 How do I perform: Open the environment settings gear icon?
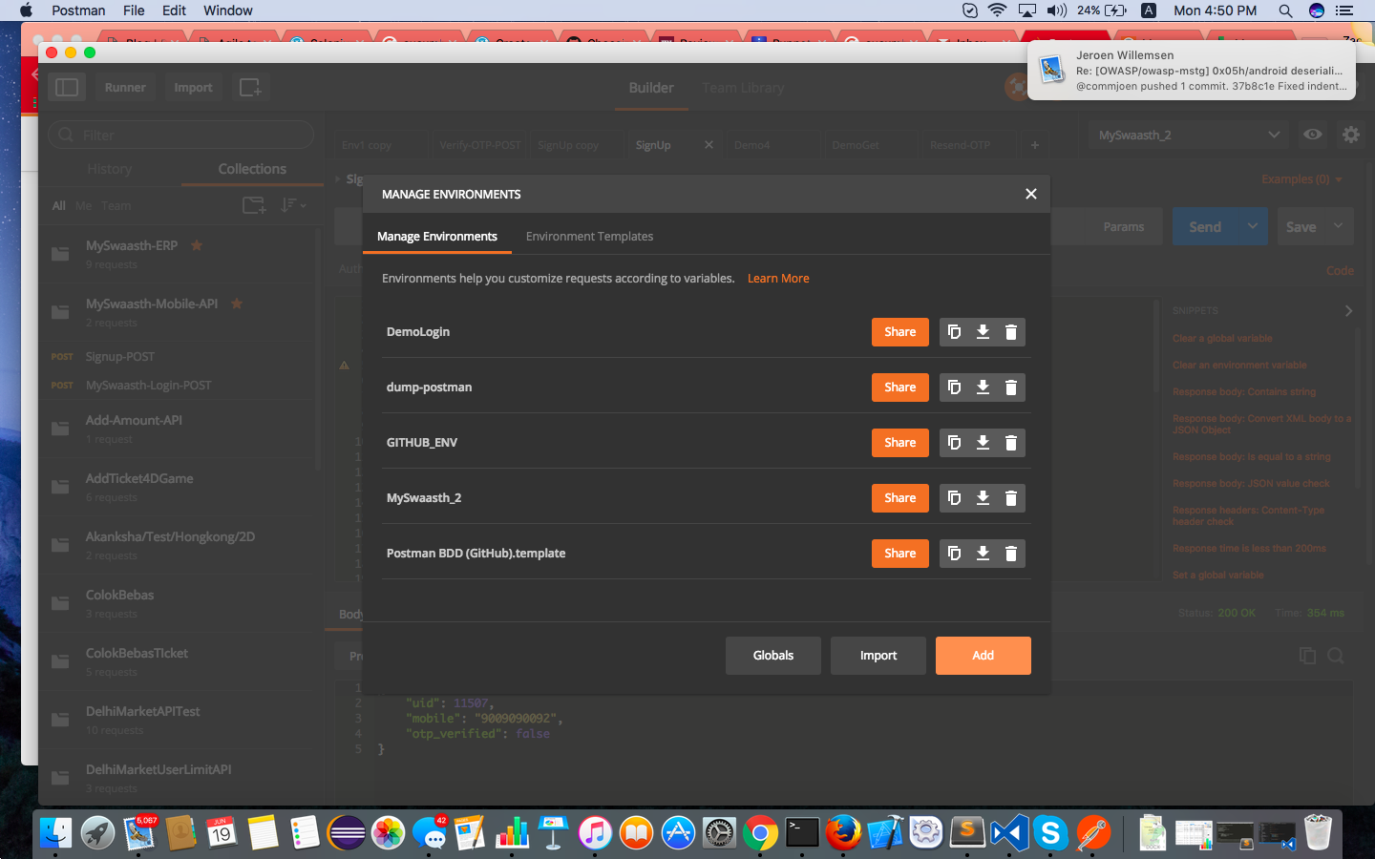(x=1351, y=135)
